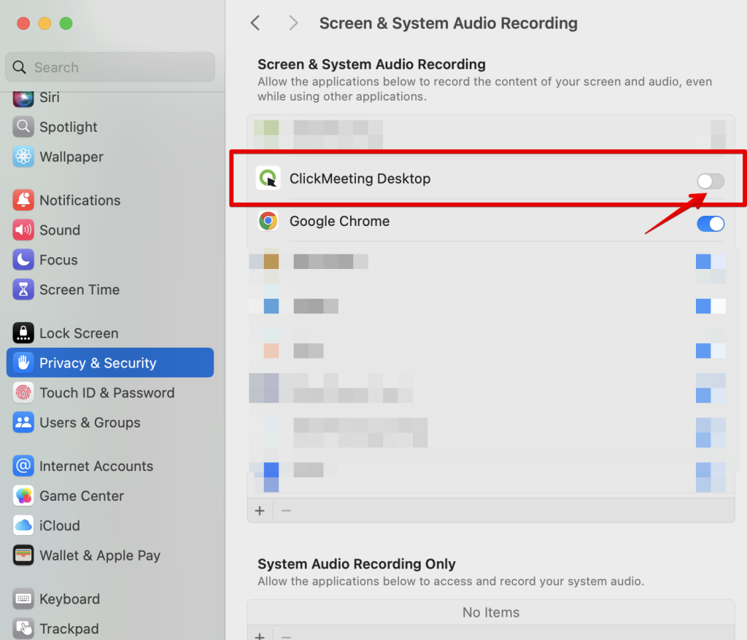Remove app with minus under Screen Recording list
747x640 pixels.
(286, 510)
